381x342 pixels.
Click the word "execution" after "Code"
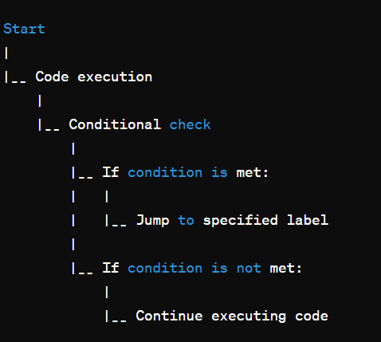(x=115, y=77)
